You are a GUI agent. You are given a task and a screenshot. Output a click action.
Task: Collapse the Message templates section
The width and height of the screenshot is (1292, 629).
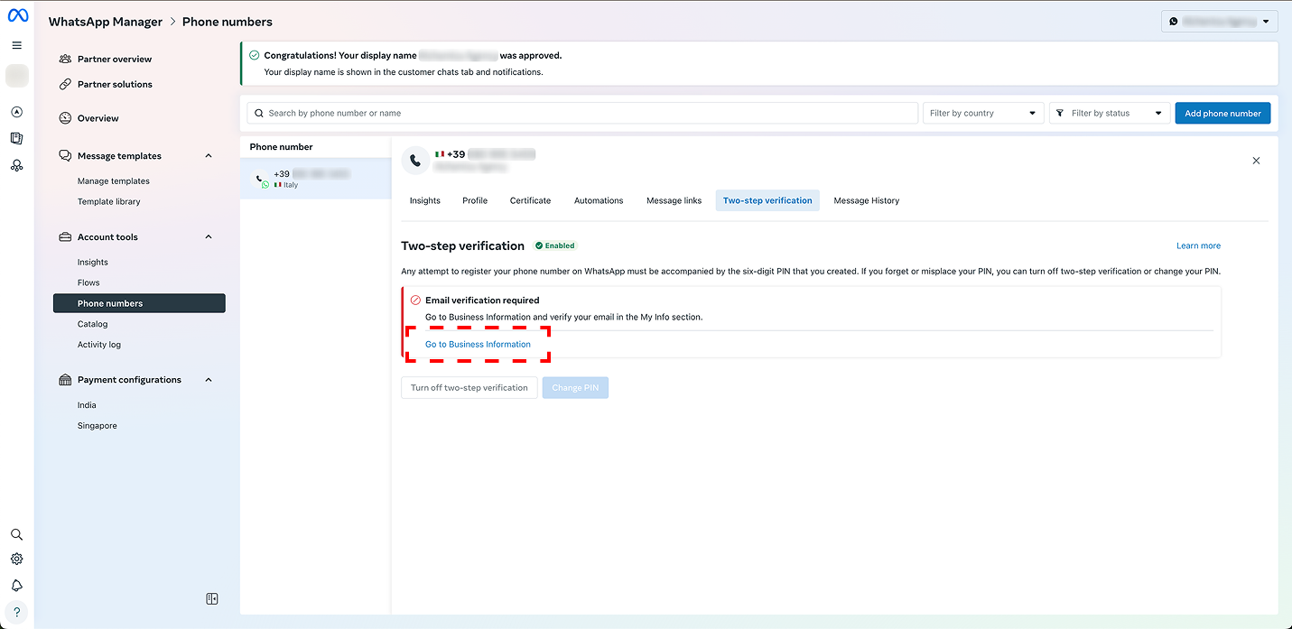point(209,156)
